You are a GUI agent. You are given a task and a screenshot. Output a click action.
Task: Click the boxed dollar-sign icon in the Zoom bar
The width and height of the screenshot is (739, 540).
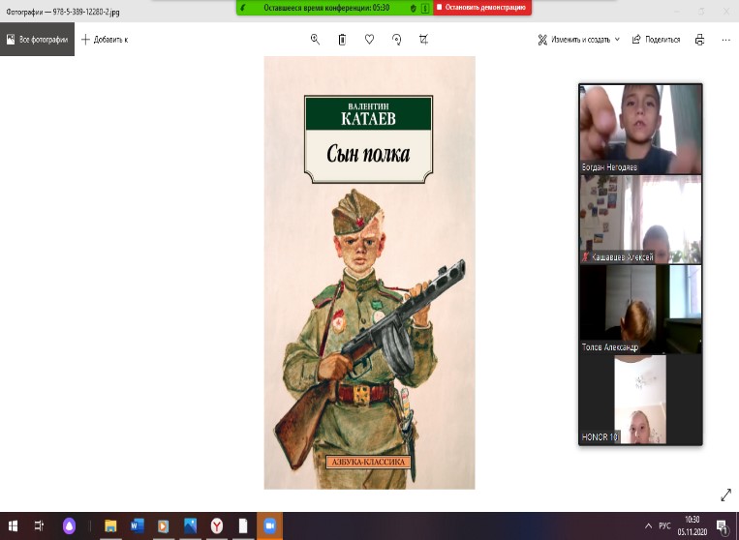click(x=424, y=8)
